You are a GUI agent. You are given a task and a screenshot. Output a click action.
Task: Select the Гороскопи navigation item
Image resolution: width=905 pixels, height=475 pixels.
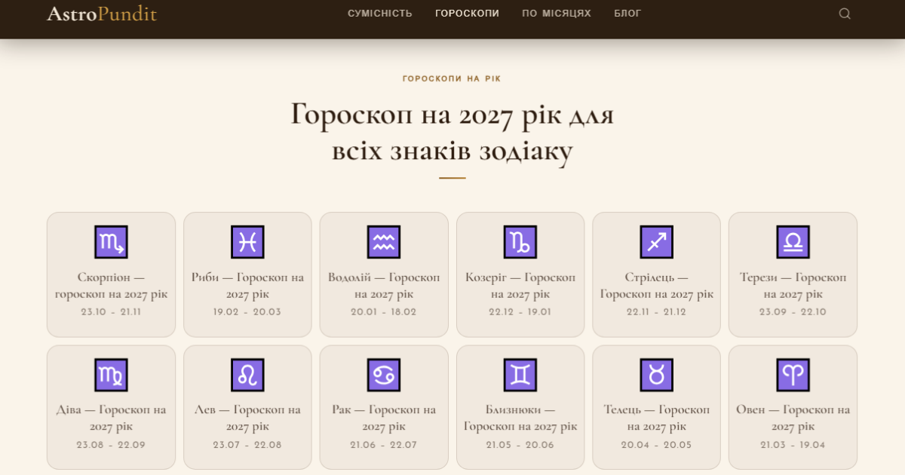click(467, 14)
